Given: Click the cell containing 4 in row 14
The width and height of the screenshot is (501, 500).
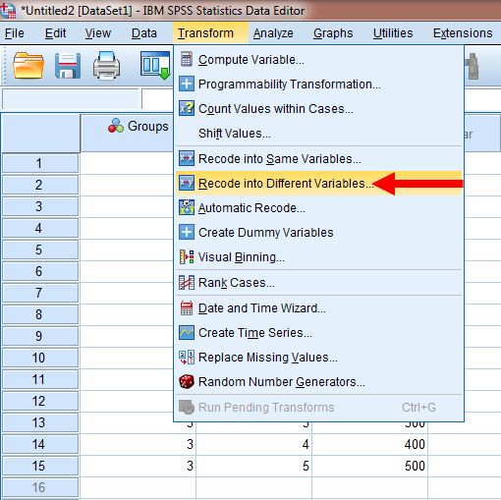Looking at the screenshot, I should pos(254,444).
